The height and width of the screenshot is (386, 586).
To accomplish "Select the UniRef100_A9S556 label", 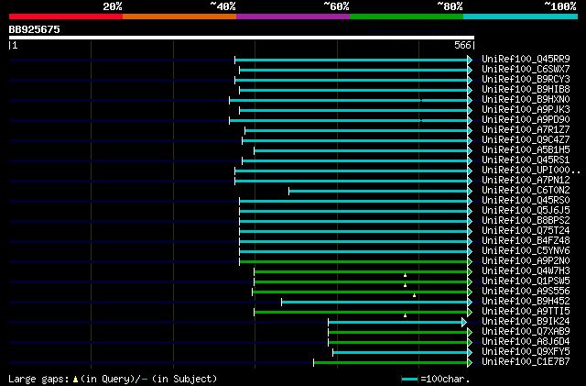I will pos(526,292).
